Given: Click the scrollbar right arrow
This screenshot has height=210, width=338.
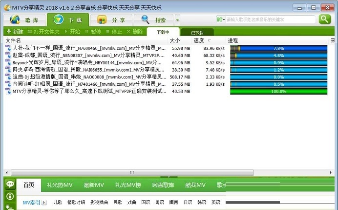Looking at the screenshot, I should pyautogui.click(x=331, y=172).
